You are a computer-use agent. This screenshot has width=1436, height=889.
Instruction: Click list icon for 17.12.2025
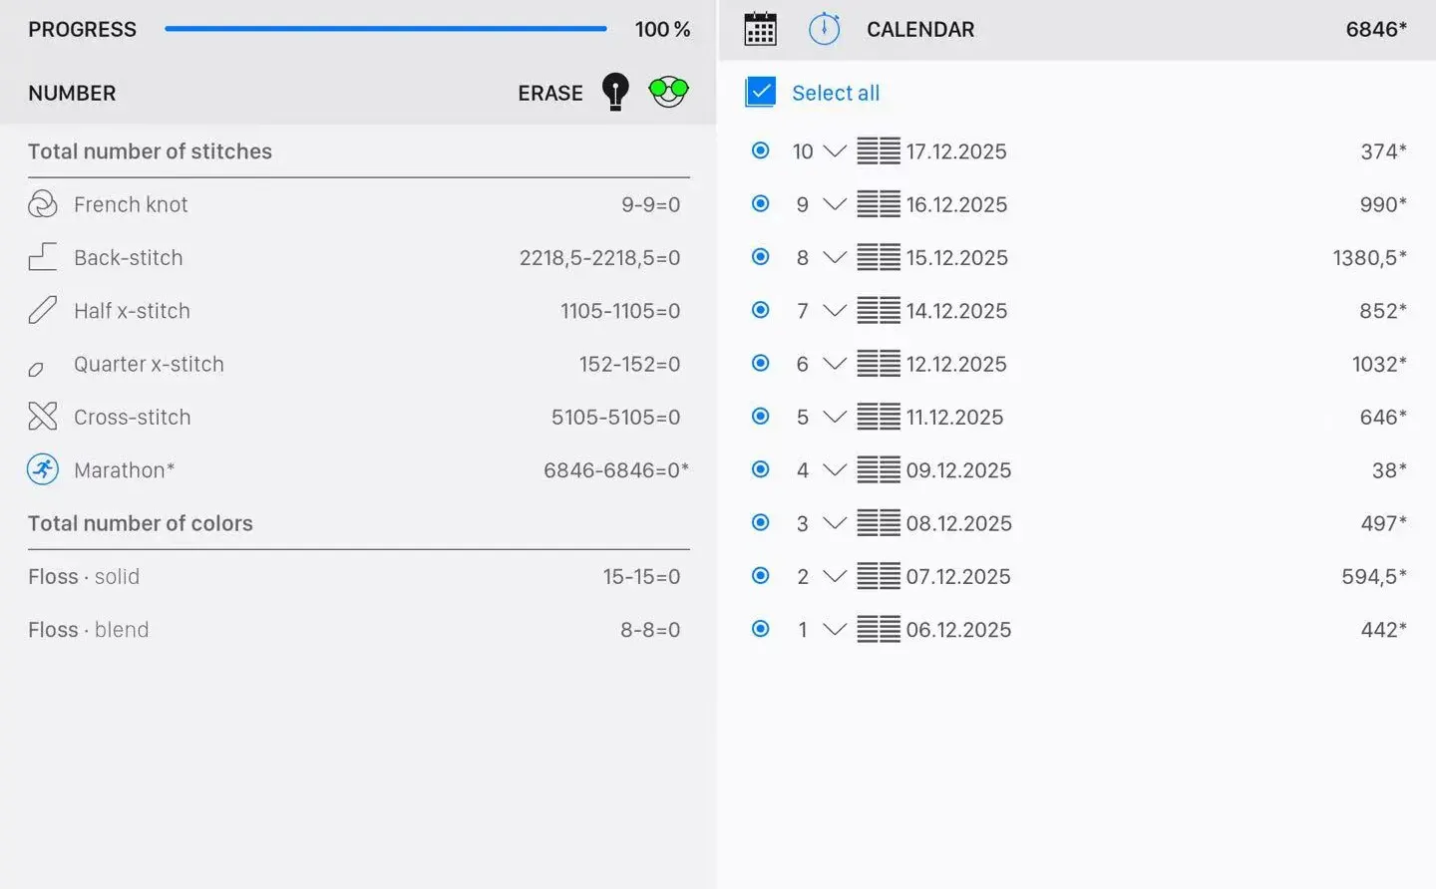click(x=879, y=151)
